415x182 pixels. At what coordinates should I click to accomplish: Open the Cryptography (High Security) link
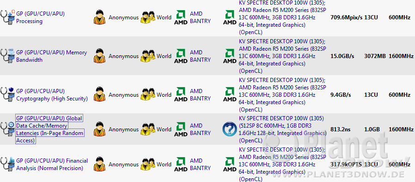pos(52,95)
